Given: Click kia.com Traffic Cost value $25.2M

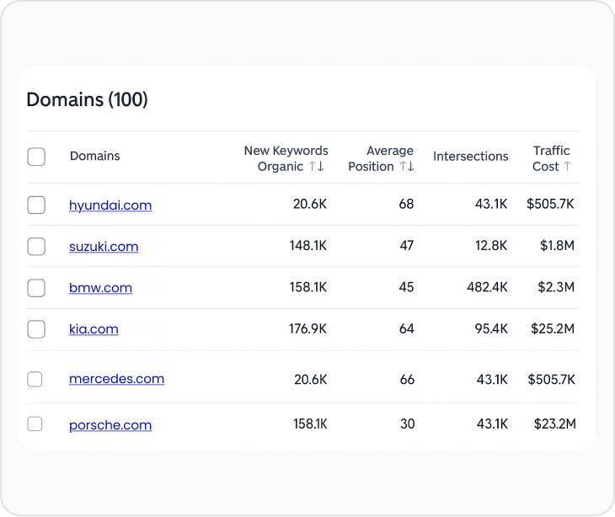Looking at the screenshot, I should 552,329.
